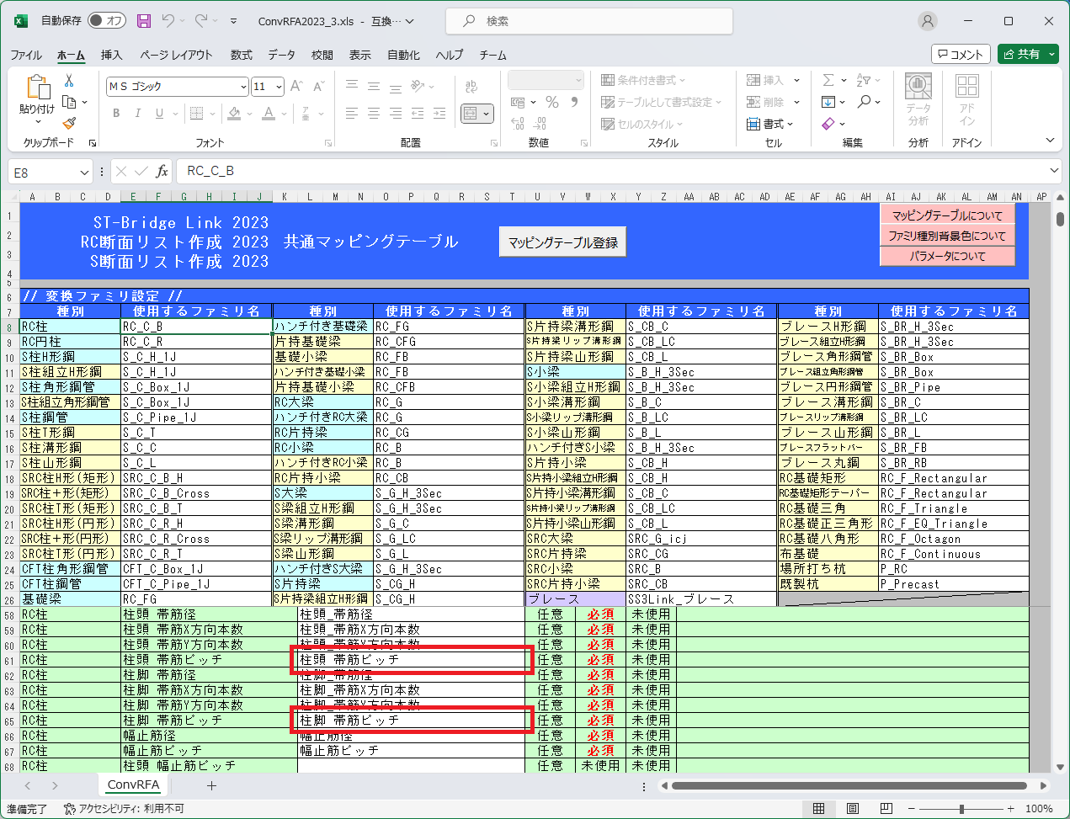Toggle center alignment for cell text
Screen dimensions: 1070x819
point(374,114)
